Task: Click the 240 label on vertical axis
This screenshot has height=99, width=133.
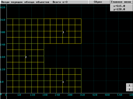Action: pyautogui.click(x=3, y=45)
